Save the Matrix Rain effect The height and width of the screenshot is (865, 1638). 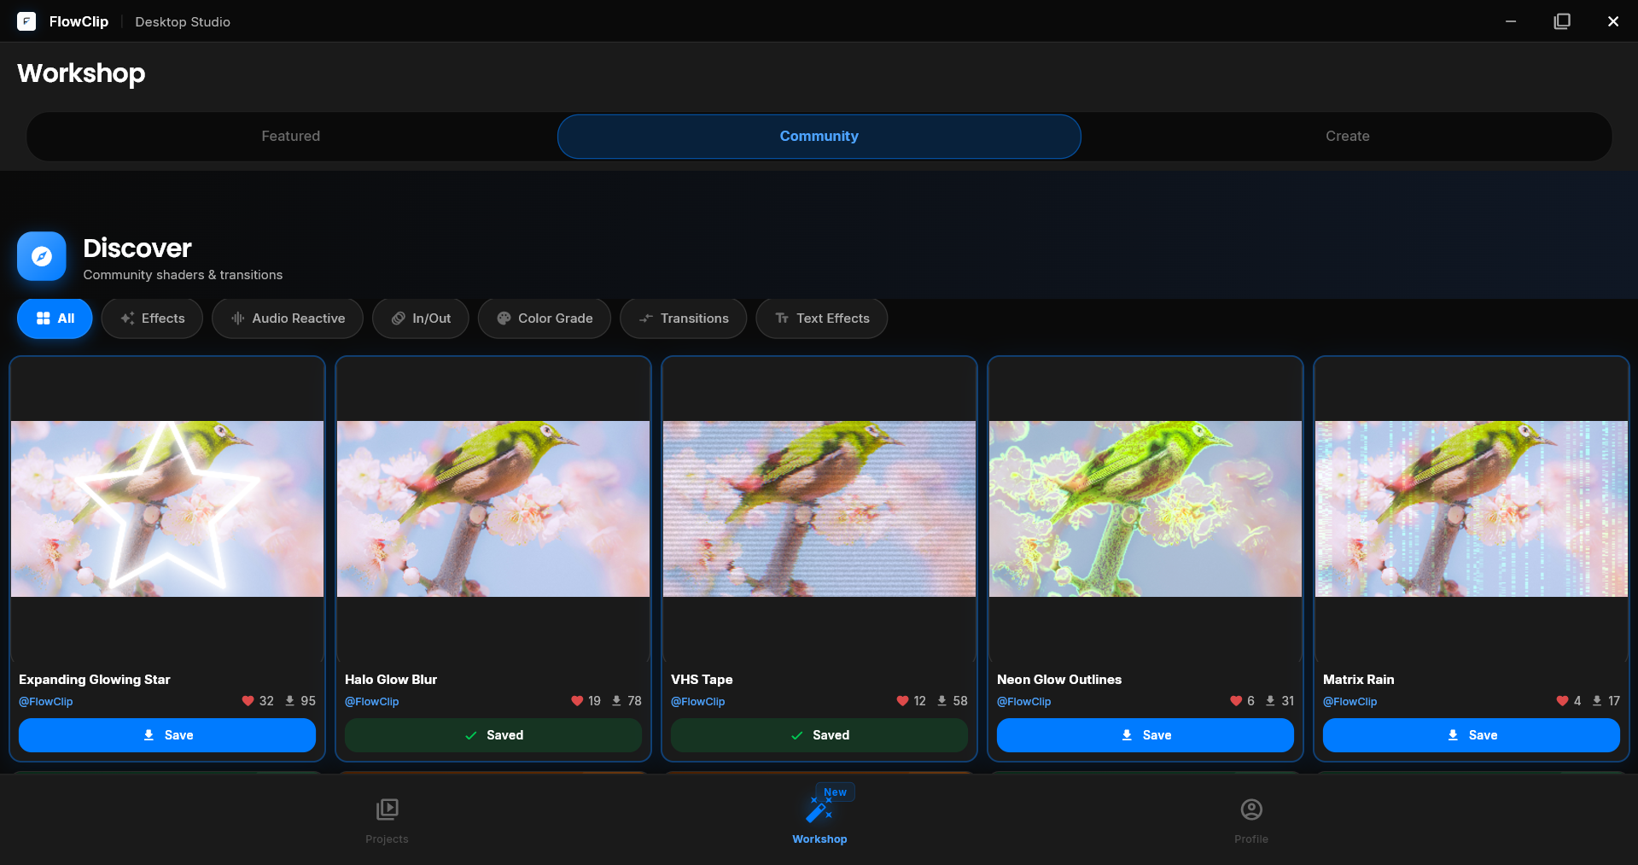point(1472,735)
